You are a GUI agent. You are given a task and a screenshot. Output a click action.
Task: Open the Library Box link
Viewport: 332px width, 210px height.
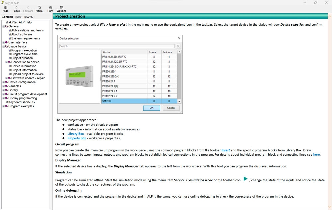tap(75, 134)
